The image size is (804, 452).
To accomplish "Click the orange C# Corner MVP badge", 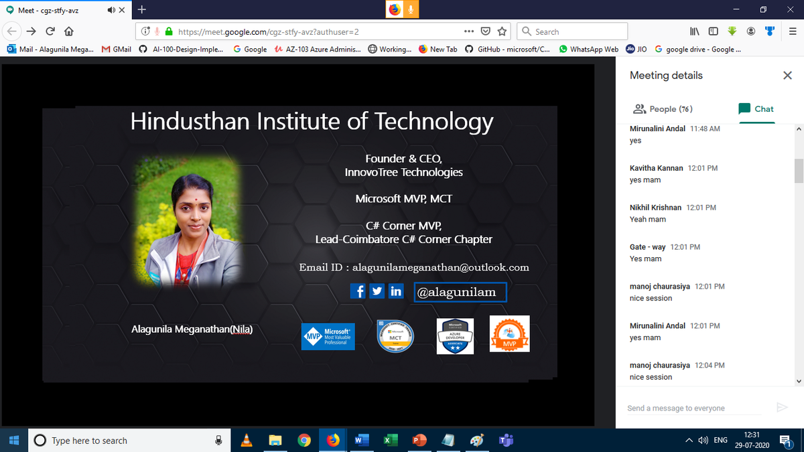I will (x=509, y=333).
